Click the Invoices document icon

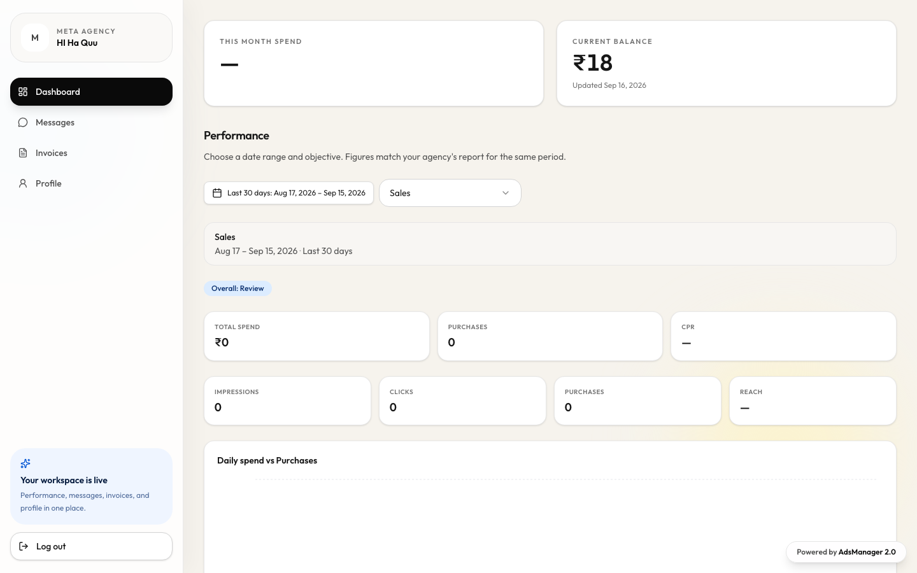point(23,153)
